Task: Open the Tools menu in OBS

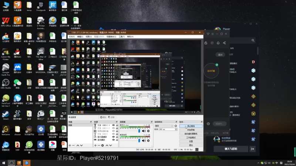Action: pos(122,37)
